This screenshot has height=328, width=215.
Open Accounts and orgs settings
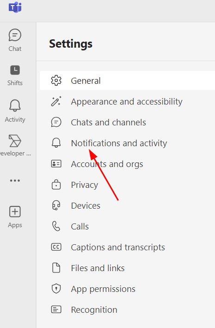click(107, 164)
